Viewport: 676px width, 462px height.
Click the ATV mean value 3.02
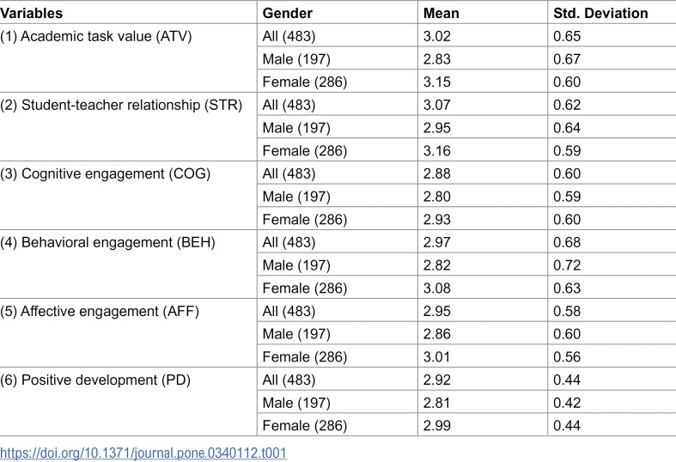436,36
